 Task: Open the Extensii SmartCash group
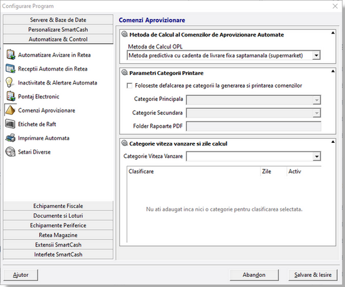[x=58, y=245]
